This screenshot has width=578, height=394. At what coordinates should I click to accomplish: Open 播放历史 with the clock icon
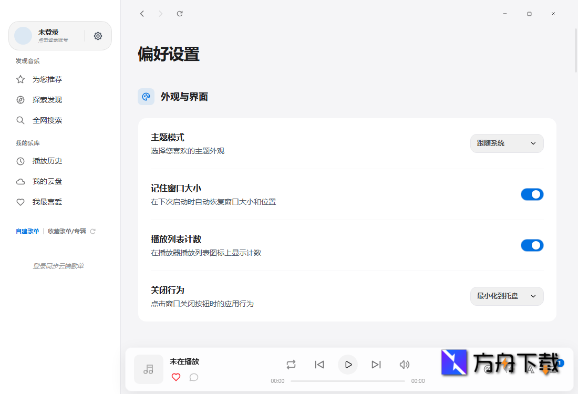point(20,161)
